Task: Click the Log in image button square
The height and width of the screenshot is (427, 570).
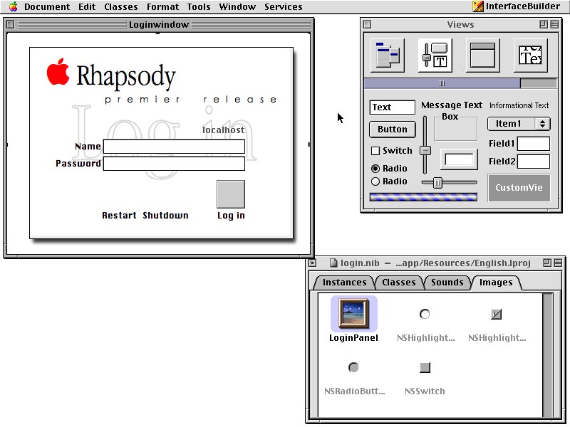Action: pyautogui.click(x=231, y=194)
